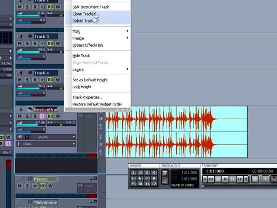Open the Track 3 instrument icon
The image size is (277, 208).
30,36
